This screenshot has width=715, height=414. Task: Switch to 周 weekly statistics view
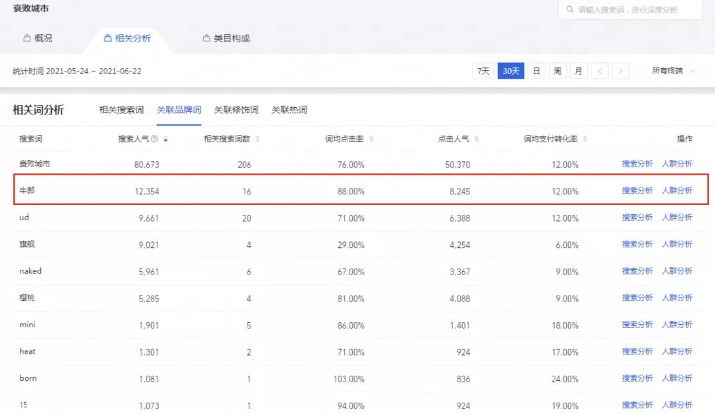pyautogui.click(x=557, y=70)
